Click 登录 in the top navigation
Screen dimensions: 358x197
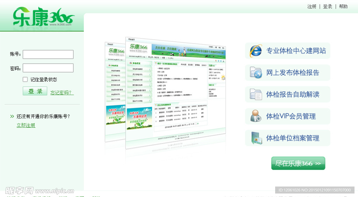(327, 6)
